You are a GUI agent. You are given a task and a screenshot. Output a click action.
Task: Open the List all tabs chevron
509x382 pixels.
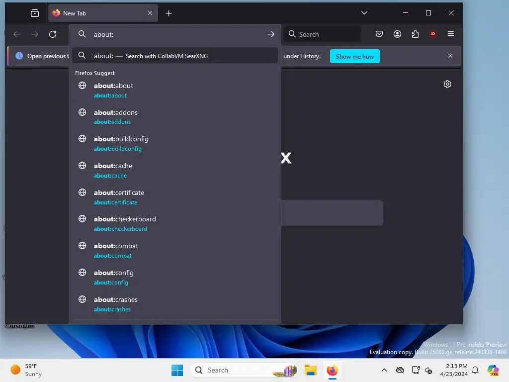coord(364,13)
